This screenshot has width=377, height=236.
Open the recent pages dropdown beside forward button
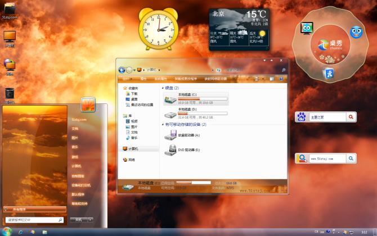134,70
